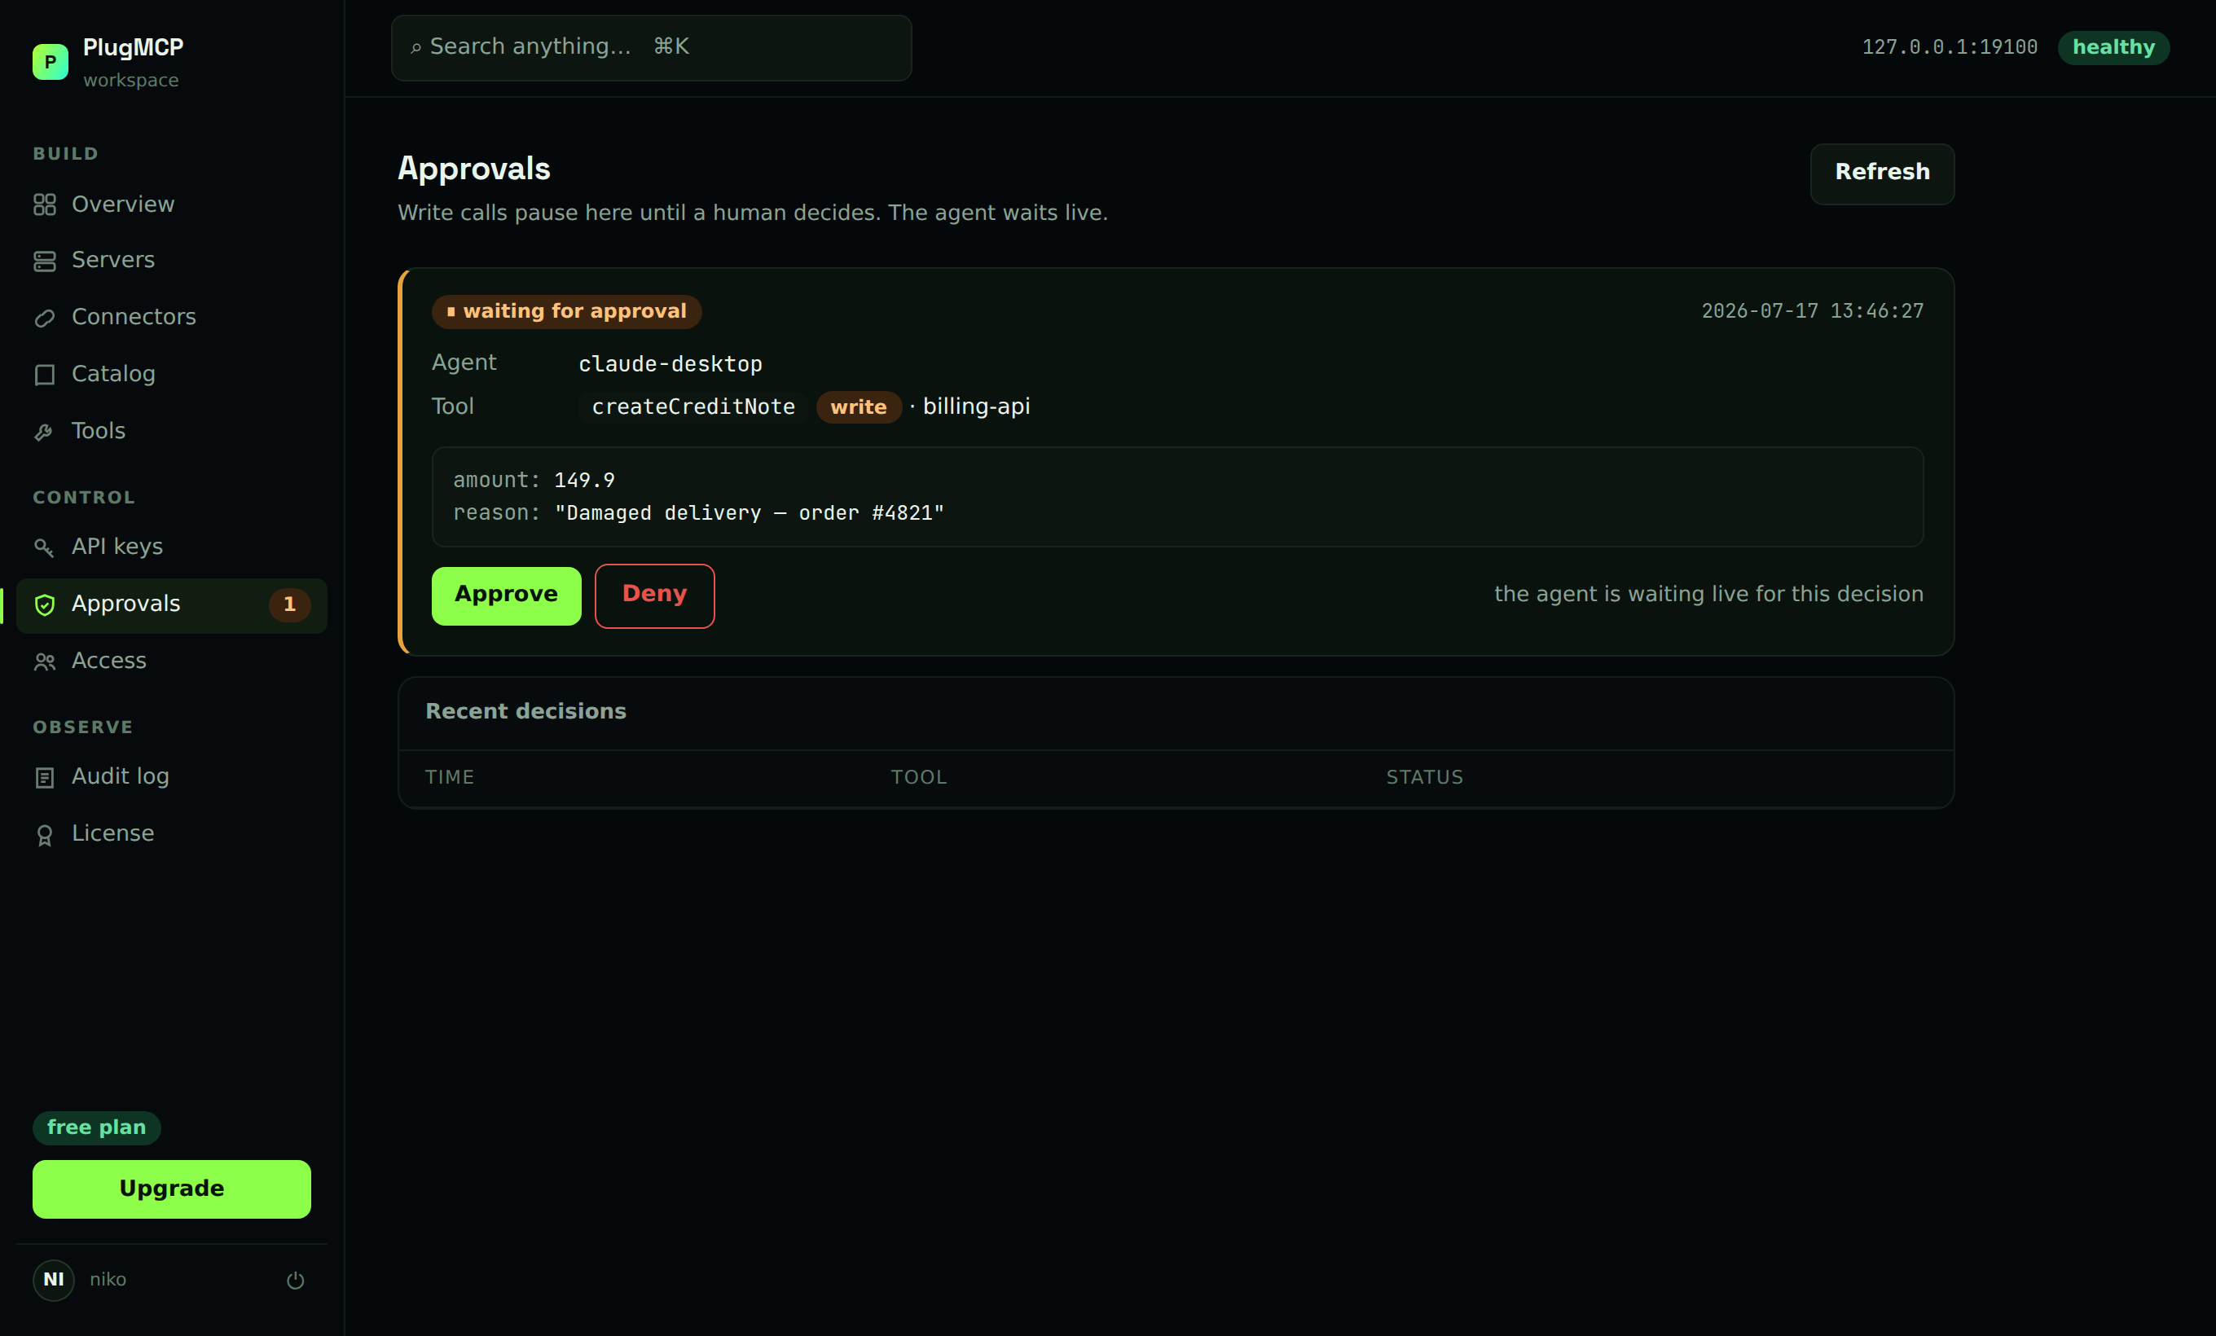Click the ⌘K shortcut hint
Viewport: 2216px width, 1336px height.
(671, 46)
